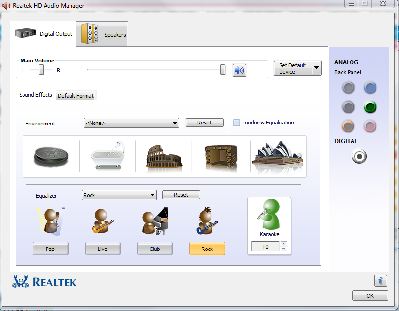The height and width of the screenshot is (311, 399).
Task: Click the pink microphone back panel jack
Action: 370,126
